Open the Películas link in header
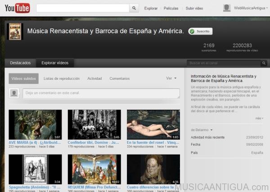Image resolution: width=270 pixels, height=192 pixels. 171,8
